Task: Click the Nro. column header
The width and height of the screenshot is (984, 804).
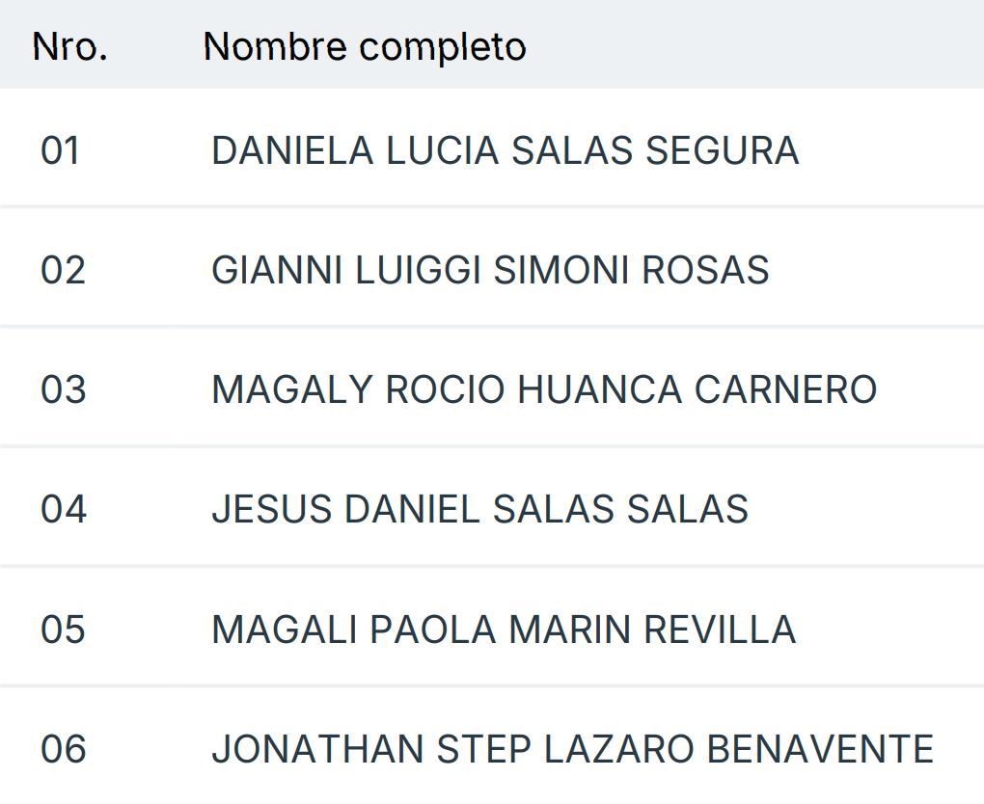Action: (69, 46)
